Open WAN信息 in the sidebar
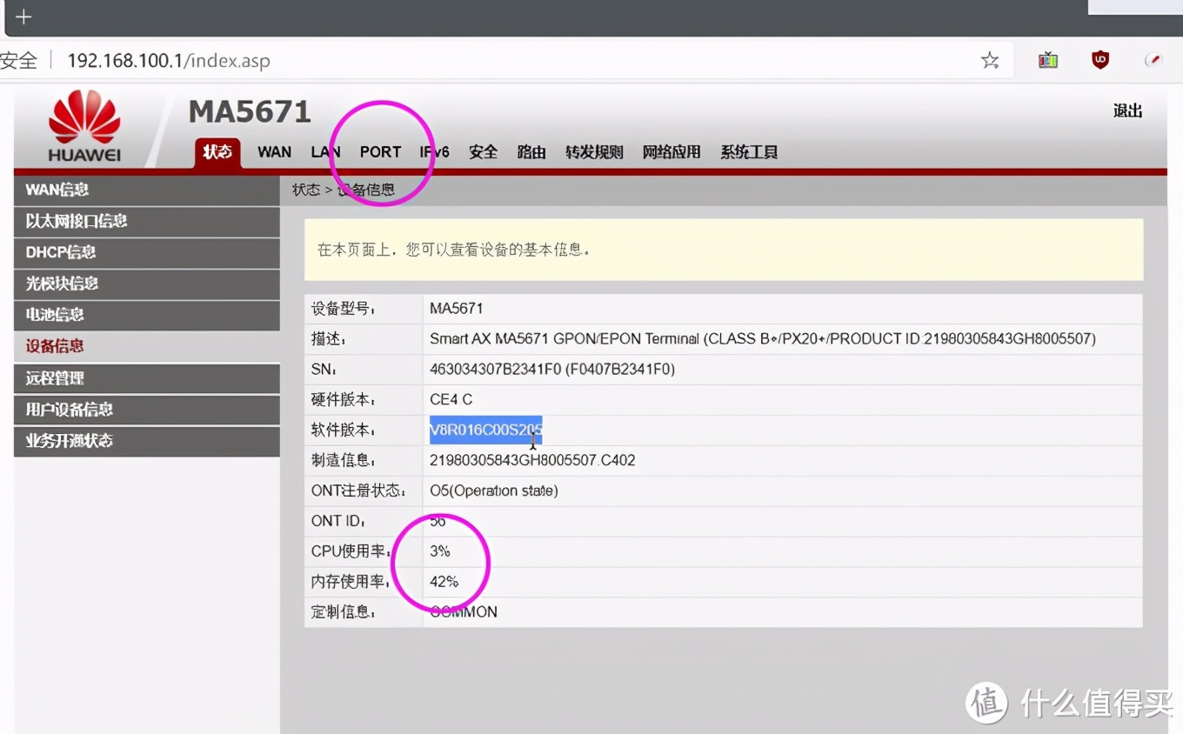Viewport: 1183px width, 734px height. (x=147, y=190)
